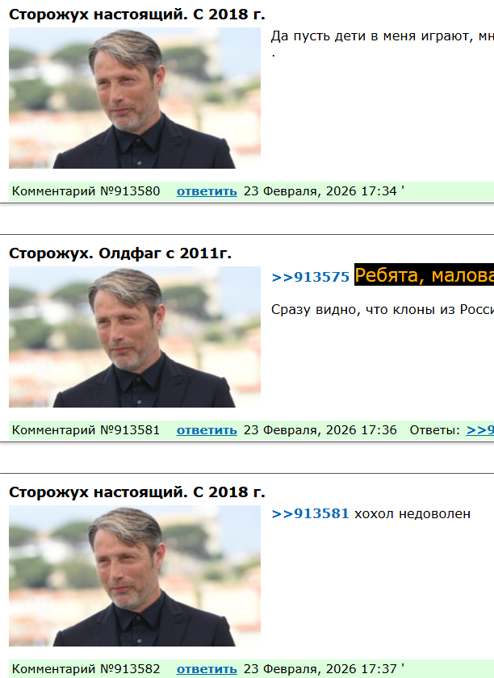The height and width of the screenshot is (678, 494).
Task: Click the author name 'Сторожух. Олдфаг с 2011г.'
Action: coord(120,253)
